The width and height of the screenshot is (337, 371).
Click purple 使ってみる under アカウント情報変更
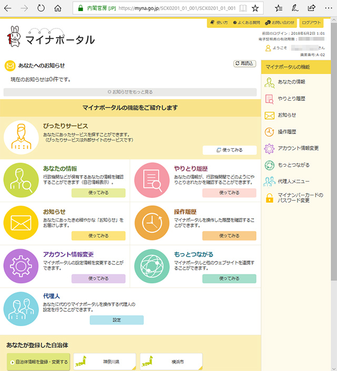coord(98,279)
